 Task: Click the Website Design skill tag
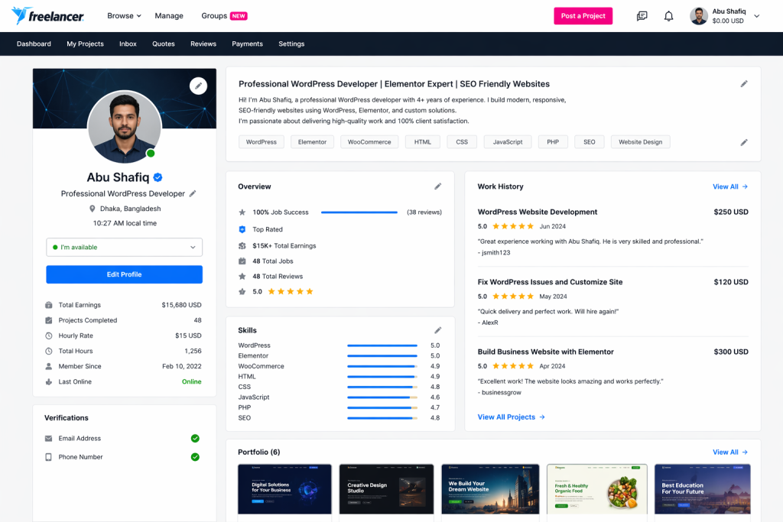tap(640, 142)
